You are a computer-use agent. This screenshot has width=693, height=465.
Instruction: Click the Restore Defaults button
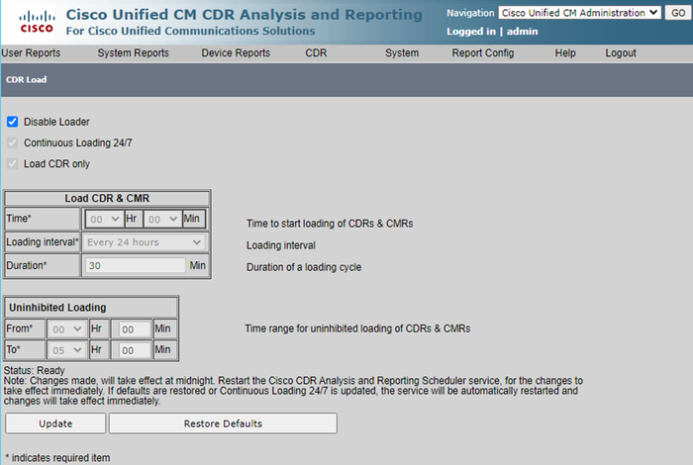click(223, 423)
